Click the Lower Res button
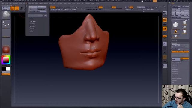This screenshot has width=192, height=108. (x=176, y=45)
